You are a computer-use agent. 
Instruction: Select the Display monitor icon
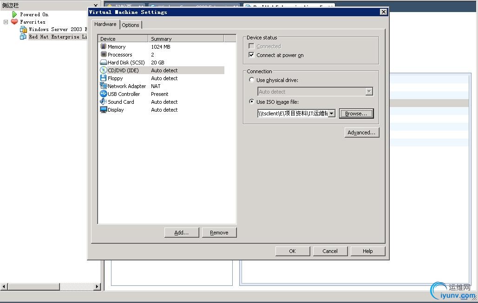103,110
